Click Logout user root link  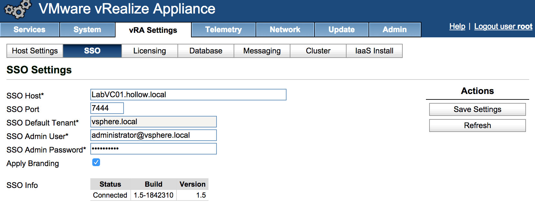(503, 26)
